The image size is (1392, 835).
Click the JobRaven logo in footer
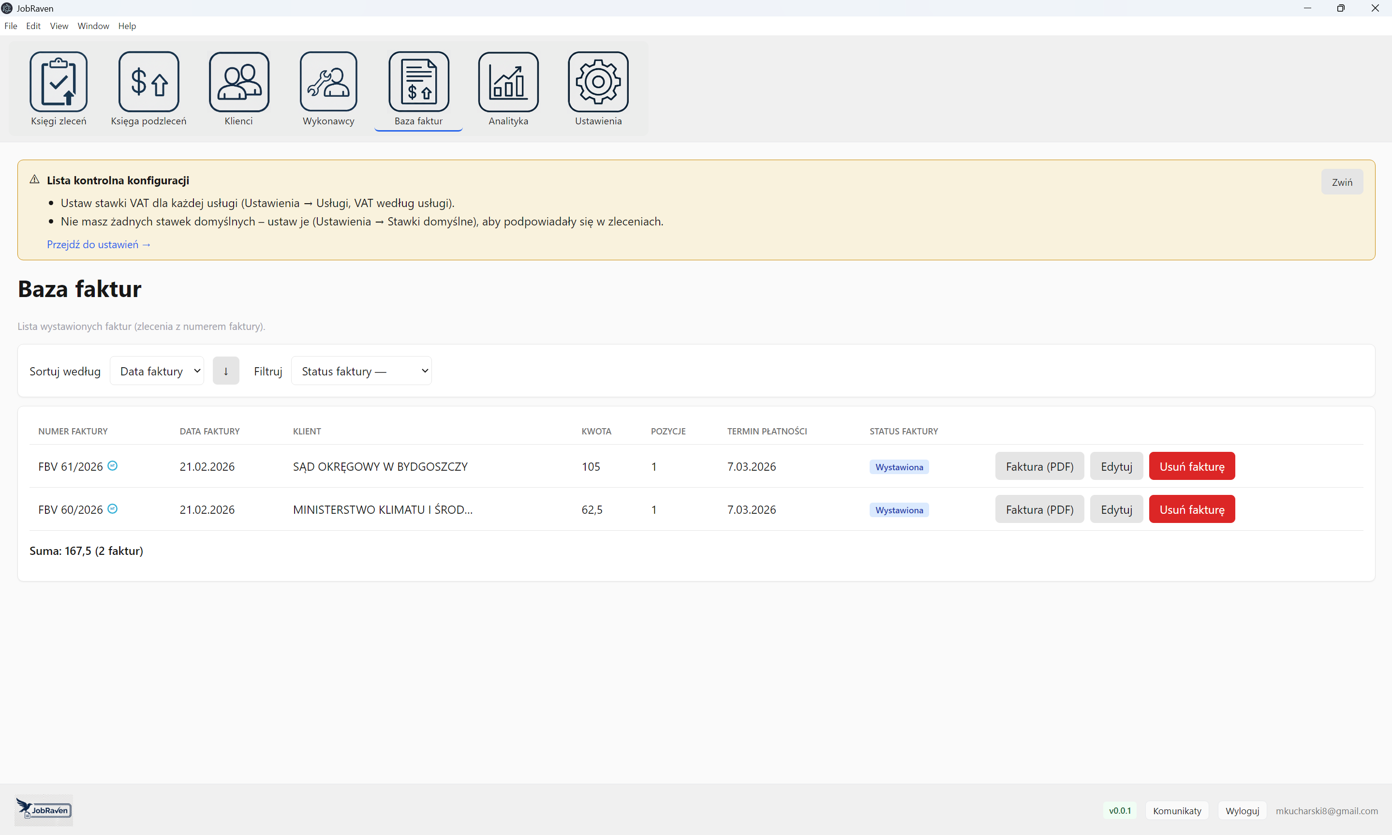click(44, 810)
